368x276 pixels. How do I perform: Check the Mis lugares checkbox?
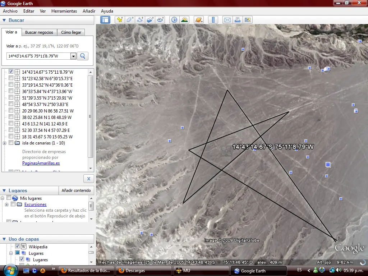point(9,198)
